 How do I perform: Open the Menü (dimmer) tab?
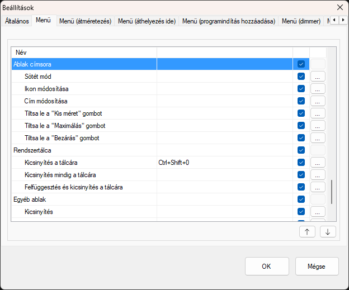click(301, 21)
